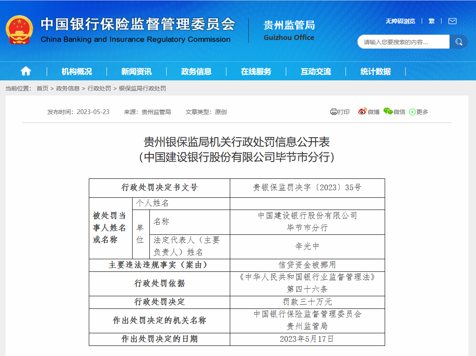Focus the search input box
Image resolution: width=476 pixels, height=356 pixels.
(403, 42)
